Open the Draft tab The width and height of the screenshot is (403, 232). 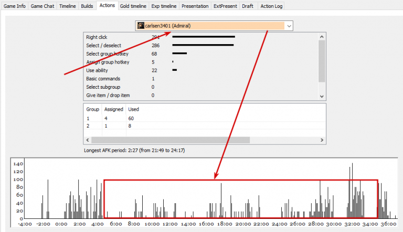(248, 6)
